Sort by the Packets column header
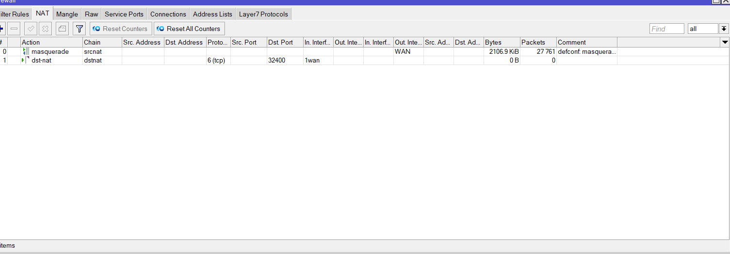This screenshot has height=254, width=730. tap(538, 42)
